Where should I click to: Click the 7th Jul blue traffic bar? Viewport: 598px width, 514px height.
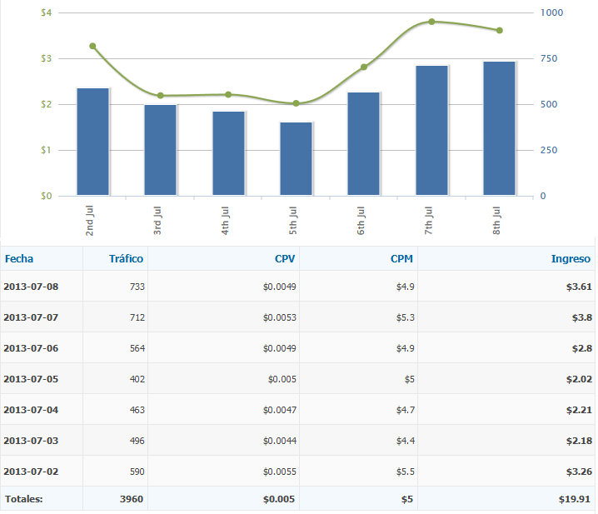(x=431, y=131)
